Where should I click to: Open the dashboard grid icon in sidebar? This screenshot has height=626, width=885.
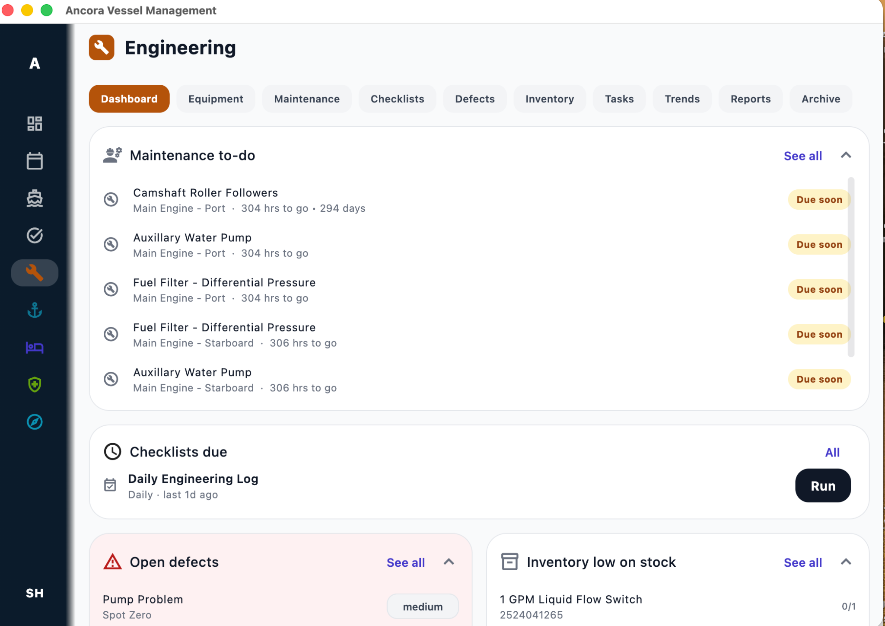pyautogui.click(x=35, y=124)
